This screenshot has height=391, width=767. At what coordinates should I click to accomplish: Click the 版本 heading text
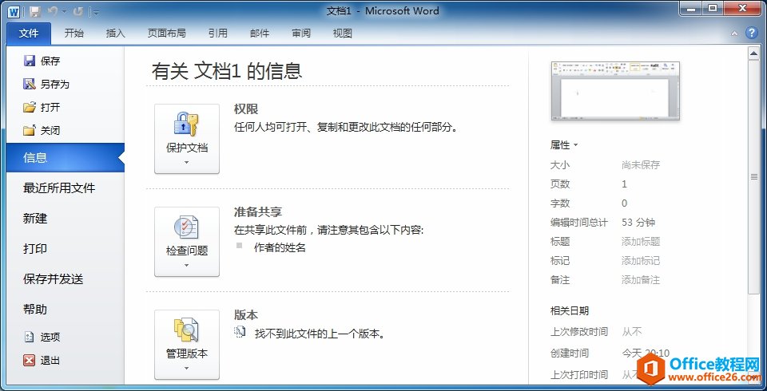point(246,315)
